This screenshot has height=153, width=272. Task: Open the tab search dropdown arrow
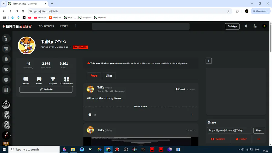(3, 3)
